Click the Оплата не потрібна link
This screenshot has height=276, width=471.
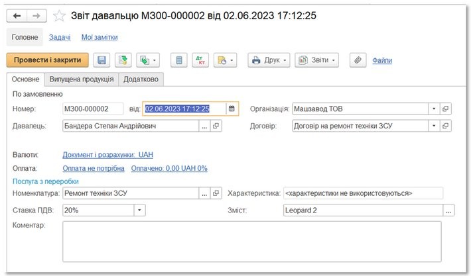pos(94,168)
